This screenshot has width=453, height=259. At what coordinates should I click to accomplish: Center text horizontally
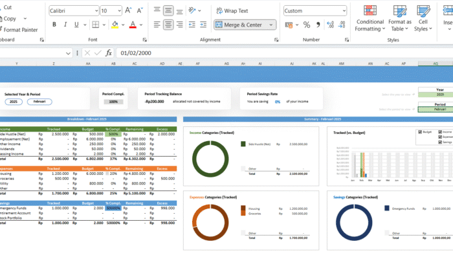pyautogui.click(x=168, y=25)
